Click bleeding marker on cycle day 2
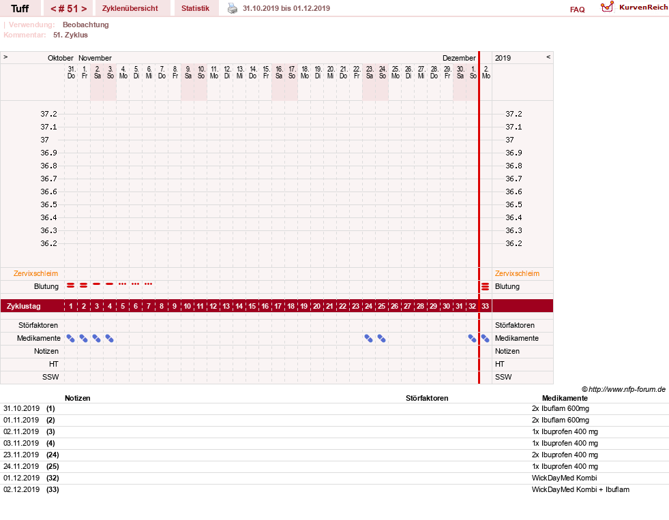669x520 pixels. (x=84, y=285)
